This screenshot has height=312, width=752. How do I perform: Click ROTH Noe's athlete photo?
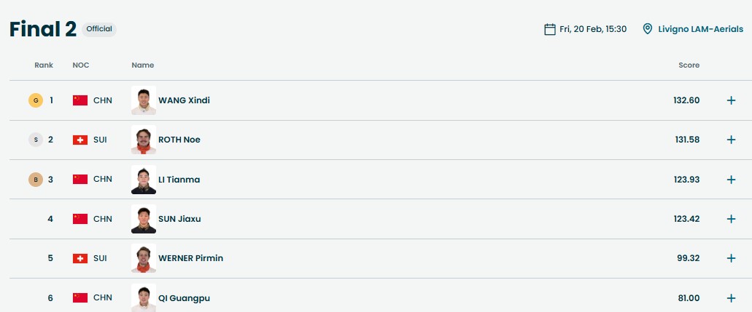144,140
